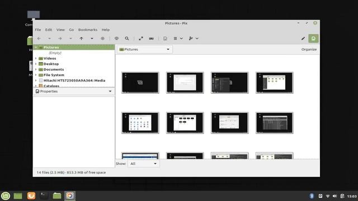
Task: Expand the Desktop folder node
Action: pyautogui.click(x=36, y=64)
